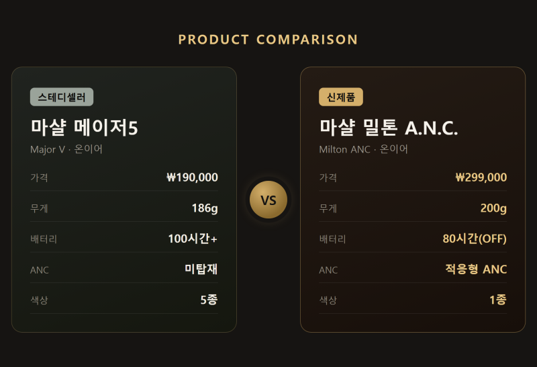The image size is (537, 367).
Task: Select the 1종 color count
Action: coord(498,300)
